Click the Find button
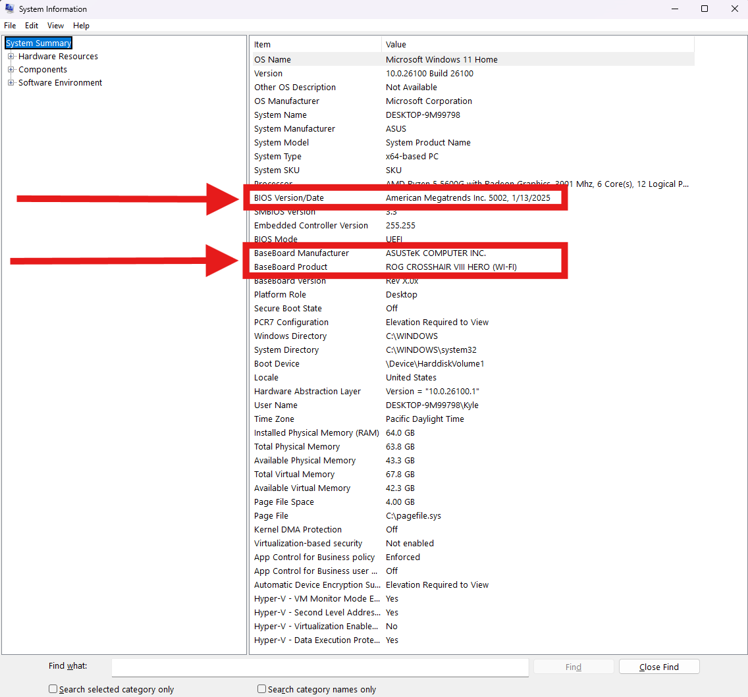 574,667
